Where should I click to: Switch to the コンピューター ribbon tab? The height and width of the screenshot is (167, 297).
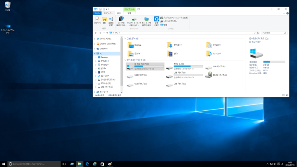point(108,13)
